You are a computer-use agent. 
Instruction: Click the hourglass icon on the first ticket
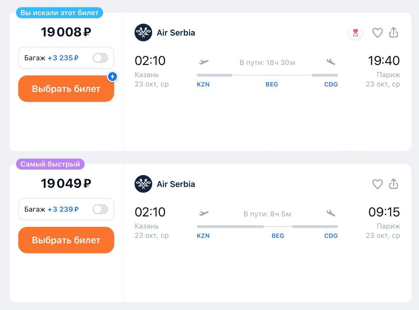point(355,33)
